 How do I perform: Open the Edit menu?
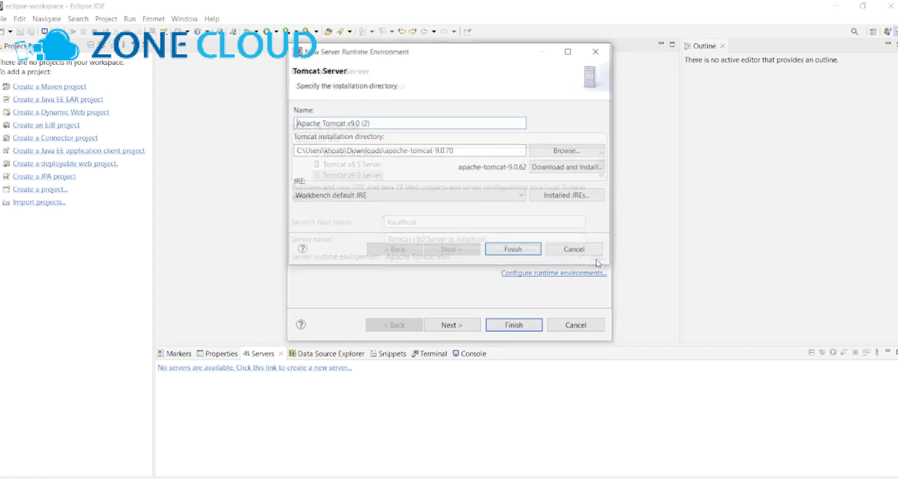[20, 19]
